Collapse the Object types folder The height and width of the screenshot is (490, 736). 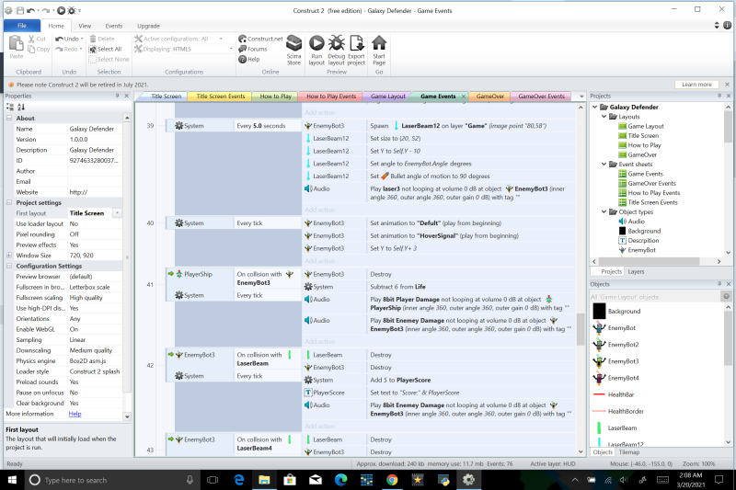(x=604, y=212)
